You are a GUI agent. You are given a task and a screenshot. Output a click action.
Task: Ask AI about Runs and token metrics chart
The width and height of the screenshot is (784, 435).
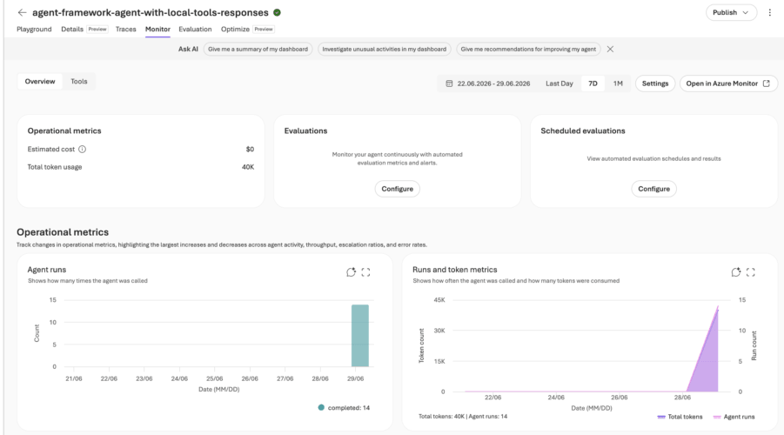(736, 272)
